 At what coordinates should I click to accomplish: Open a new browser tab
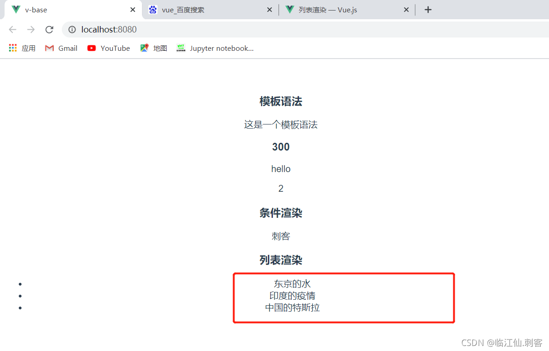(x=428, y=10)
